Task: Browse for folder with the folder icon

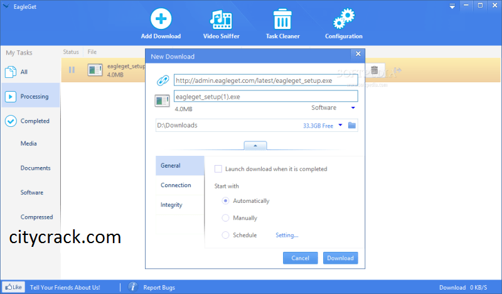Action: tap(352, 126)
